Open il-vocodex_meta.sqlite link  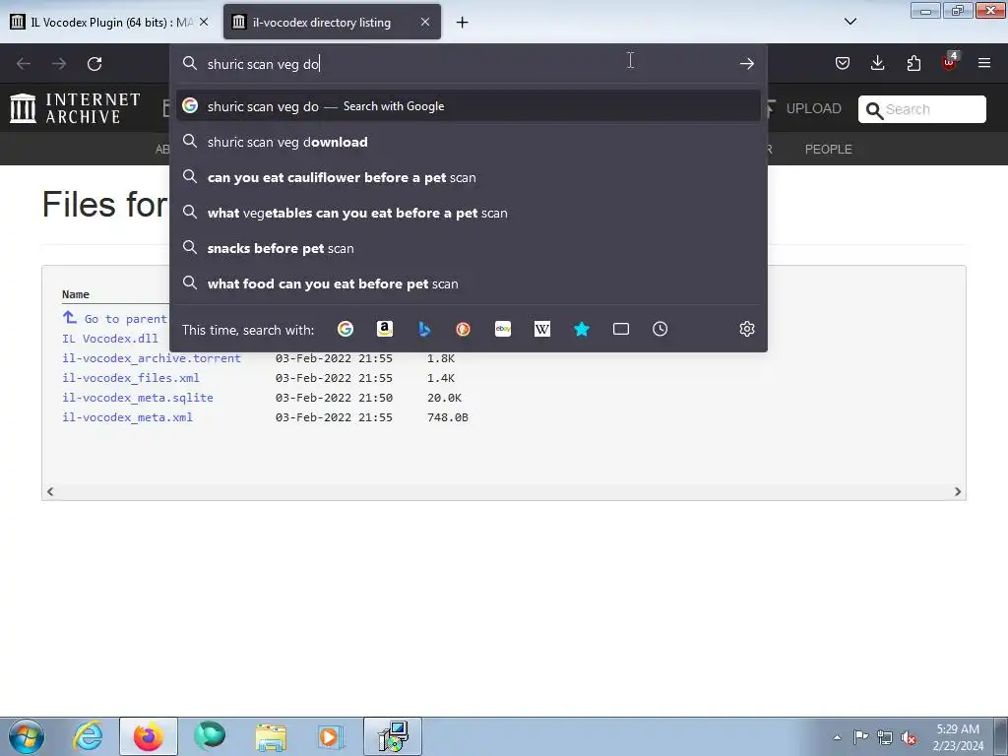pos(138,398)
